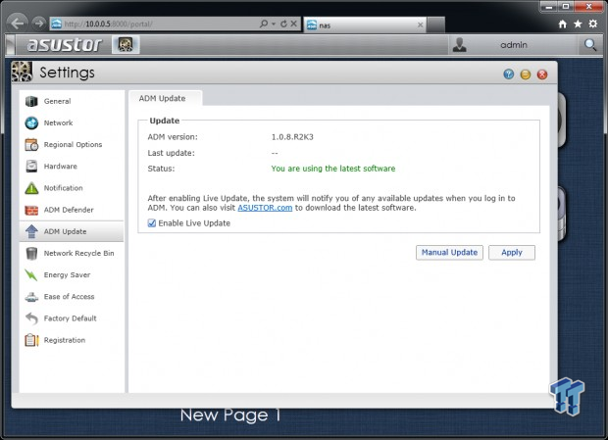Click the Apply button
The width and height of the screenshot is (608, 440).
coord(512,253)
